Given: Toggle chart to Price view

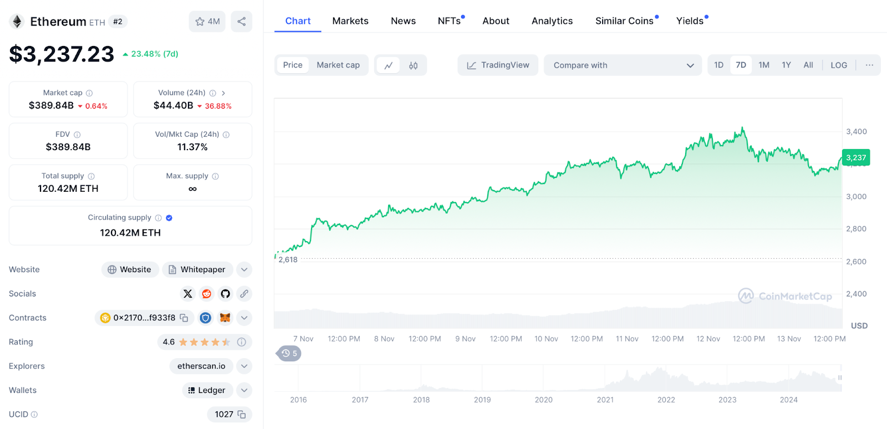Looking at the screenshot, I should pyautogui.click(x=293, y=65).
